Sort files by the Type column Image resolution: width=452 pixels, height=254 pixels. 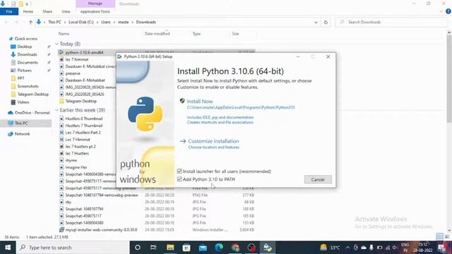coord(196,34)
